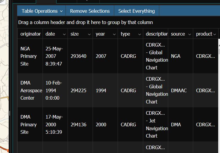
Task: Select the CDRGX... product cell in NGA row
Action: tap(205, 56)
